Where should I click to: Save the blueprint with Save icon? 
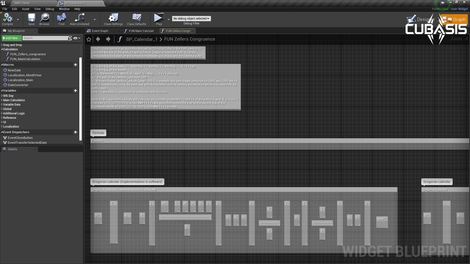(x=32, y=18)
